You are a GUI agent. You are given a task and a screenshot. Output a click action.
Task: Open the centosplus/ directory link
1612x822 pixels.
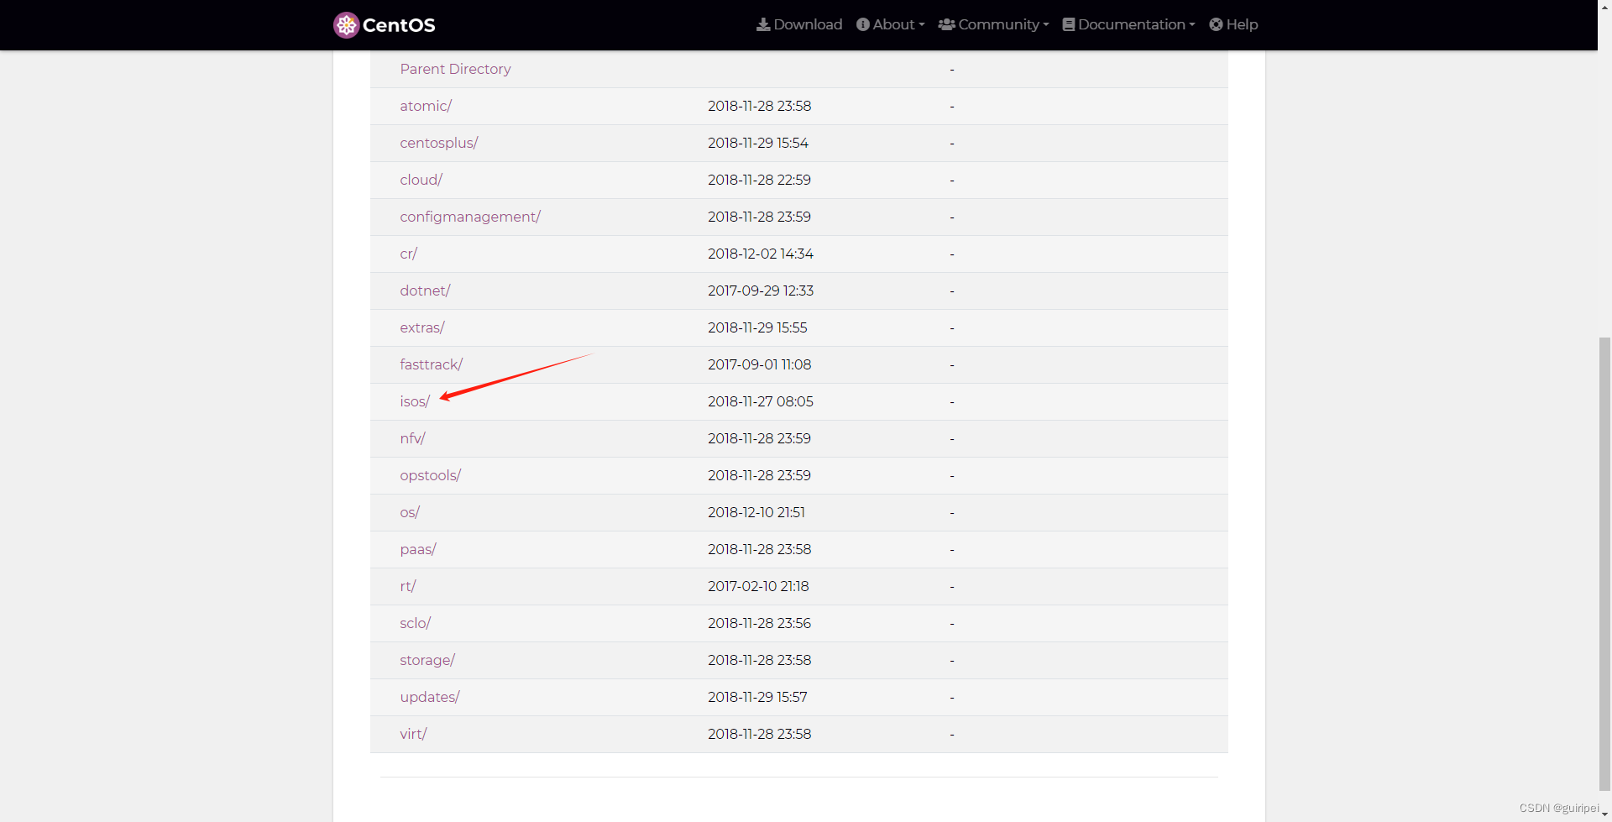tap(439, 143)
